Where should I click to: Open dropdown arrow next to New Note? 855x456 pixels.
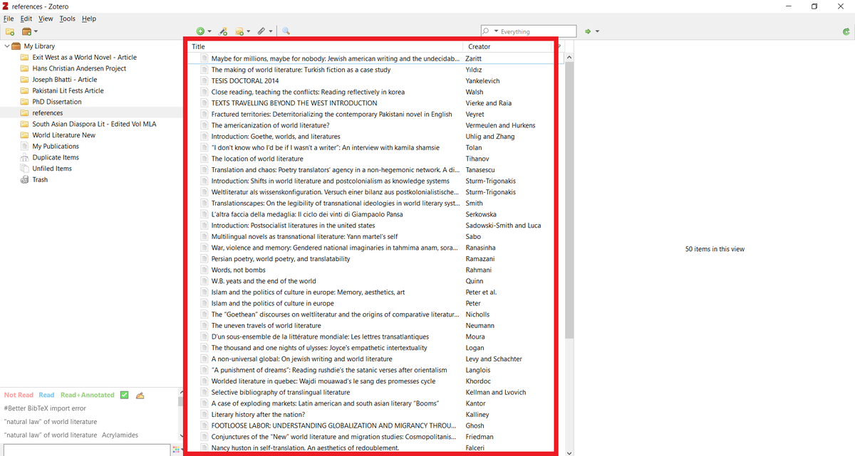tap(248, 31)
